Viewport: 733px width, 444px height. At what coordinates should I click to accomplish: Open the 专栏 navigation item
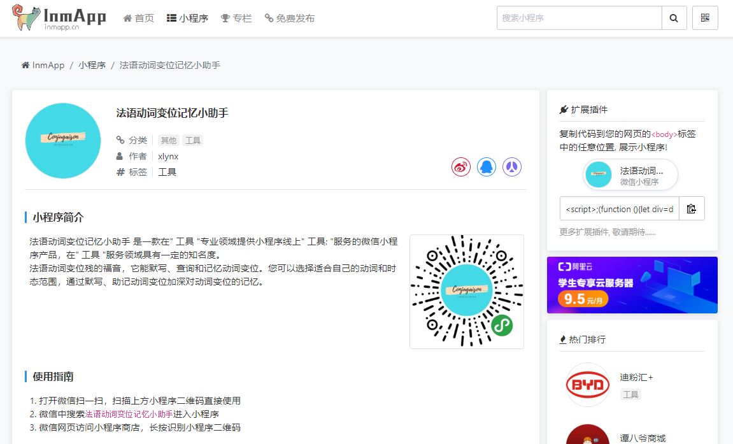tap(236, 18)
